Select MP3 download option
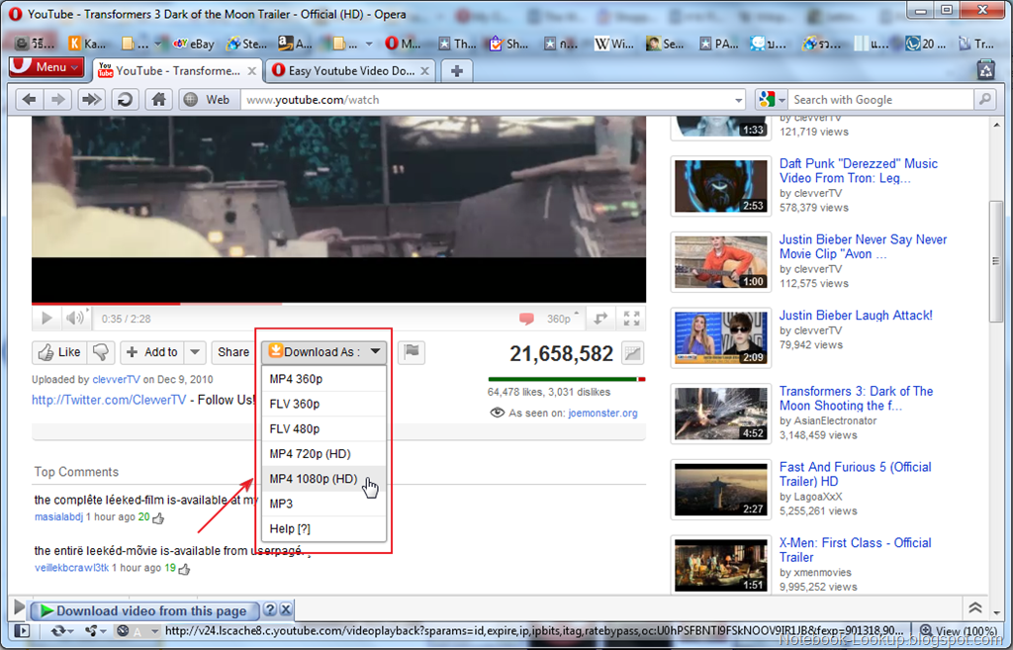 coord(323,504)
